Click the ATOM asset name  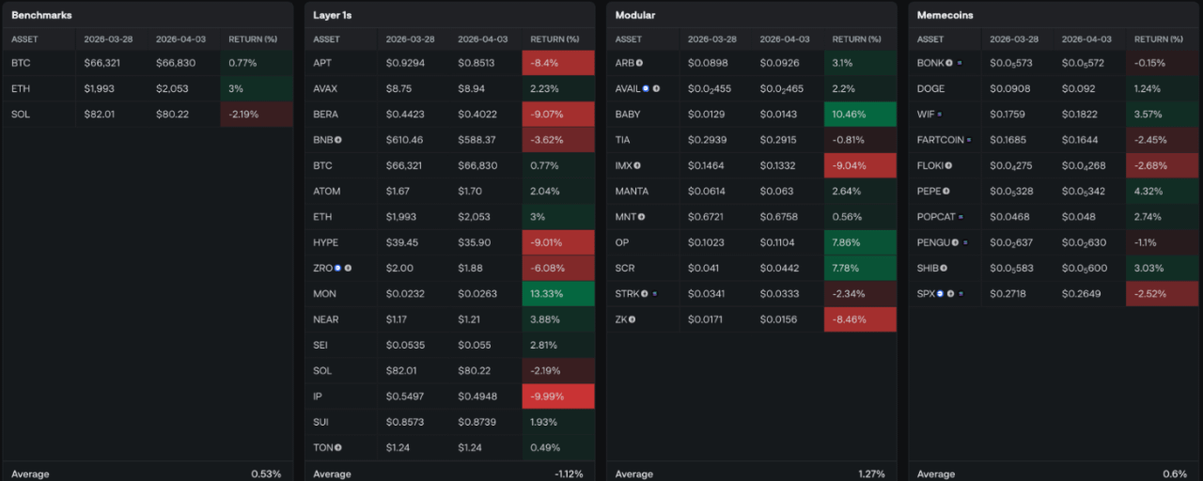(327, 191)
